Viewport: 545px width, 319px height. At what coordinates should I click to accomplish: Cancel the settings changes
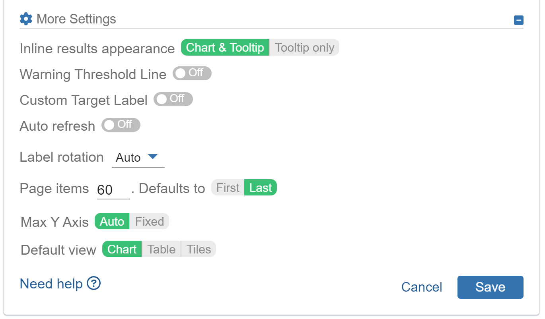[421, 287]
